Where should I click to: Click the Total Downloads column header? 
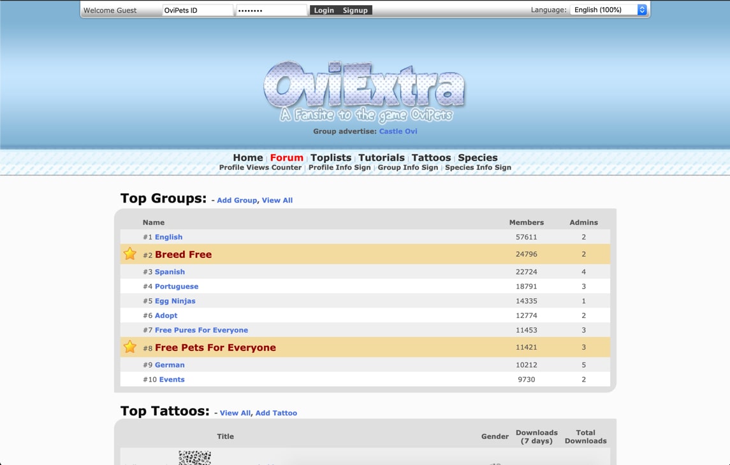click(585, 436)
